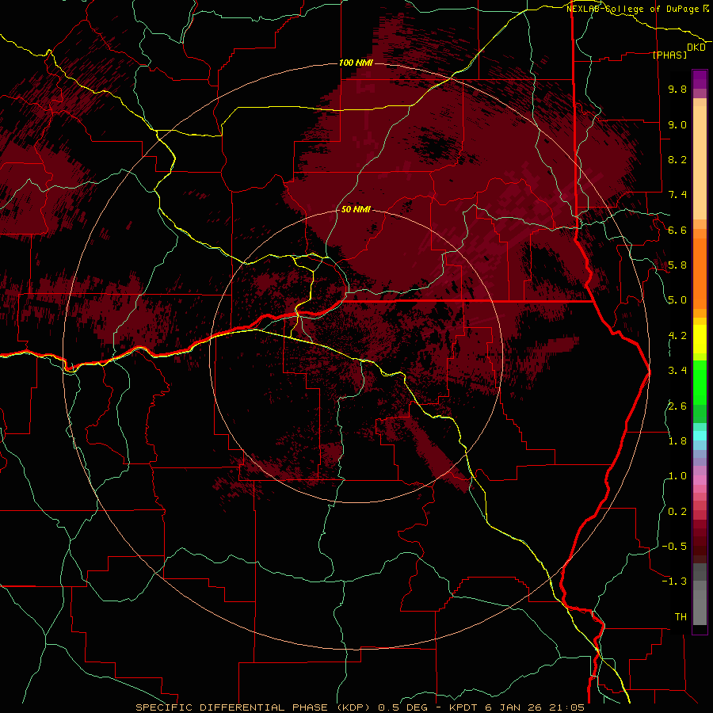Click the 9.8 value on the scale
Image resolution: width=713 pixels, height=713 pixels.
pos(677,89)
